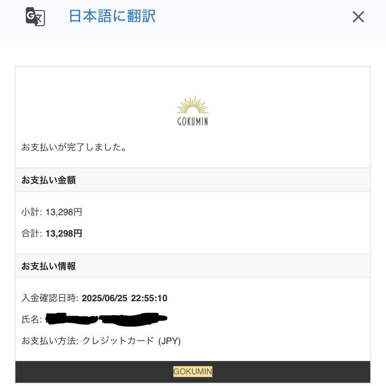
Task: Click the お支払い方法 label
Action: click(50, 341)
